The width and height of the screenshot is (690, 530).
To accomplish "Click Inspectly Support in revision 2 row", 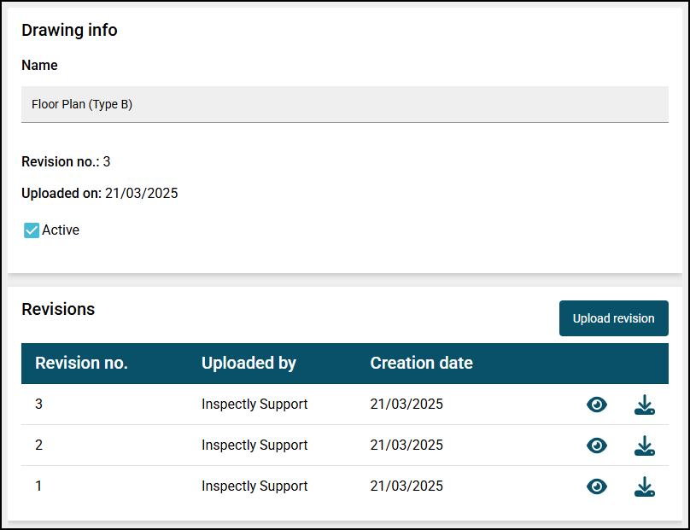I will click(254, 446).
